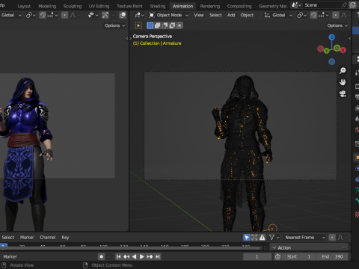Open Nearest Frame snap dropdown
Screen dimensions: 359x269
304,238
